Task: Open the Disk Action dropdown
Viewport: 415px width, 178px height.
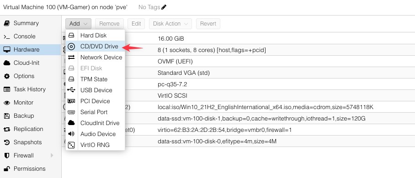Action: tap(170, 24)
